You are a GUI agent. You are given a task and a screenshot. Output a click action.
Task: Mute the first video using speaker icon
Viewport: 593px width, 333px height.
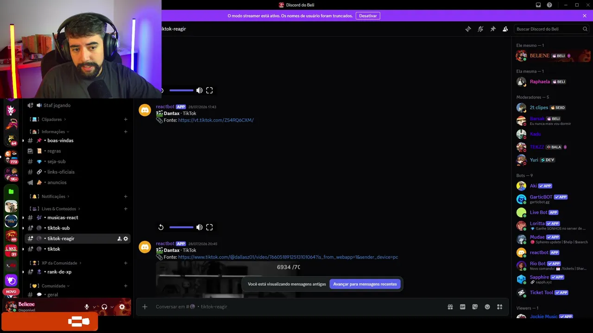(x=199, y=90)
